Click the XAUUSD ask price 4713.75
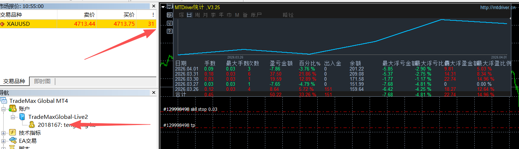519x149 pixels. click(x=124, y=24)
